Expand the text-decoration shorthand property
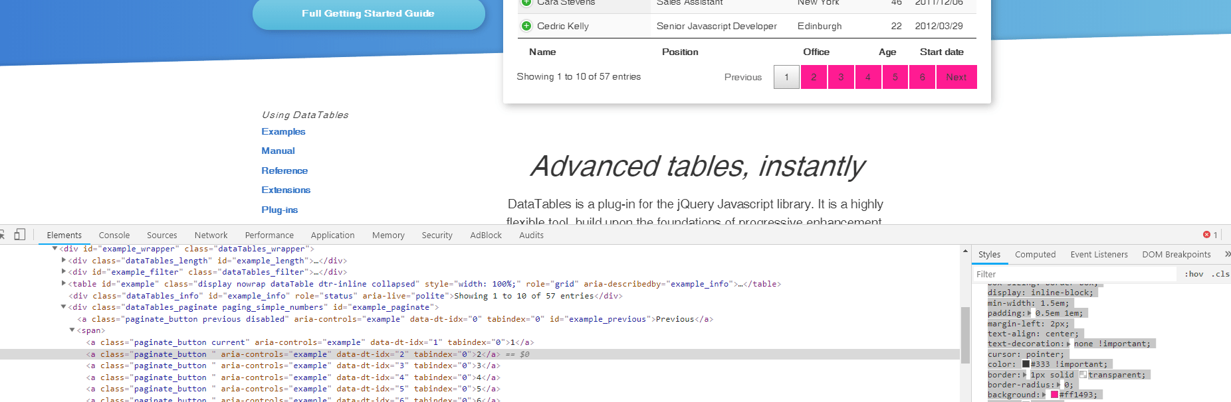The width and height of the screenshot is (1231, 402). (1069, 344)
